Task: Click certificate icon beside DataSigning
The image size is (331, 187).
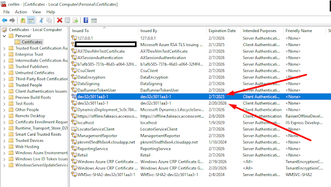Action: click(74, 83)
